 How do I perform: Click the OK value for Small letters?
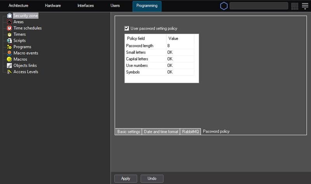[170, 52]
